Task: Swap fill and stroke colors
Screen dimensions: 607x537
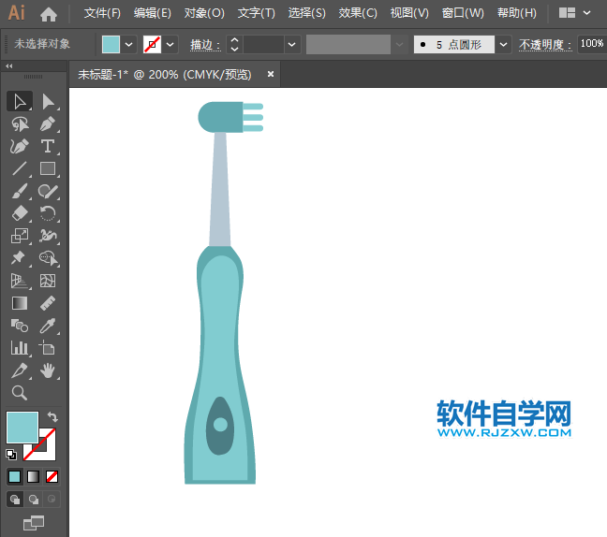Action: tap(52, 416)
